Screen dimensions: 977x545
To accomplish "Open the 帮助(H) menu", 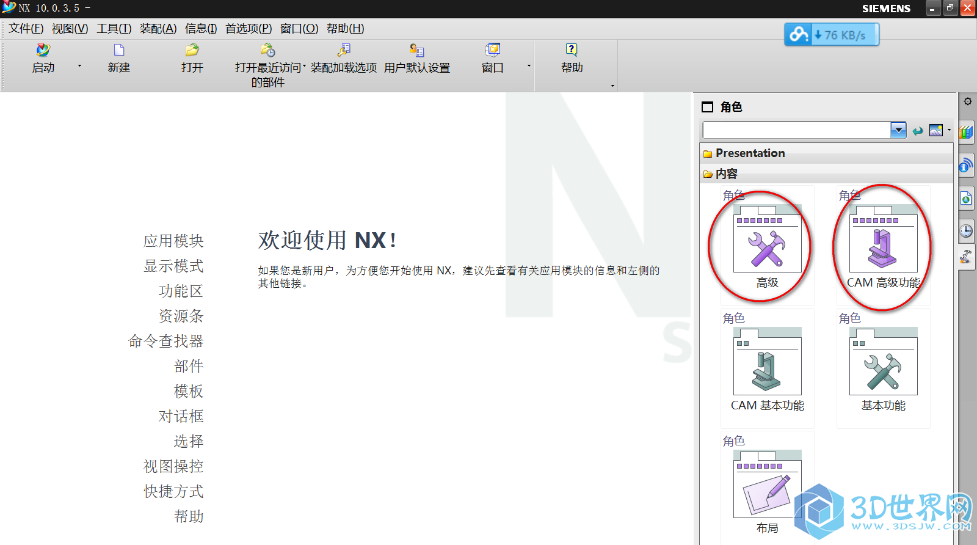I will (346, 29).
